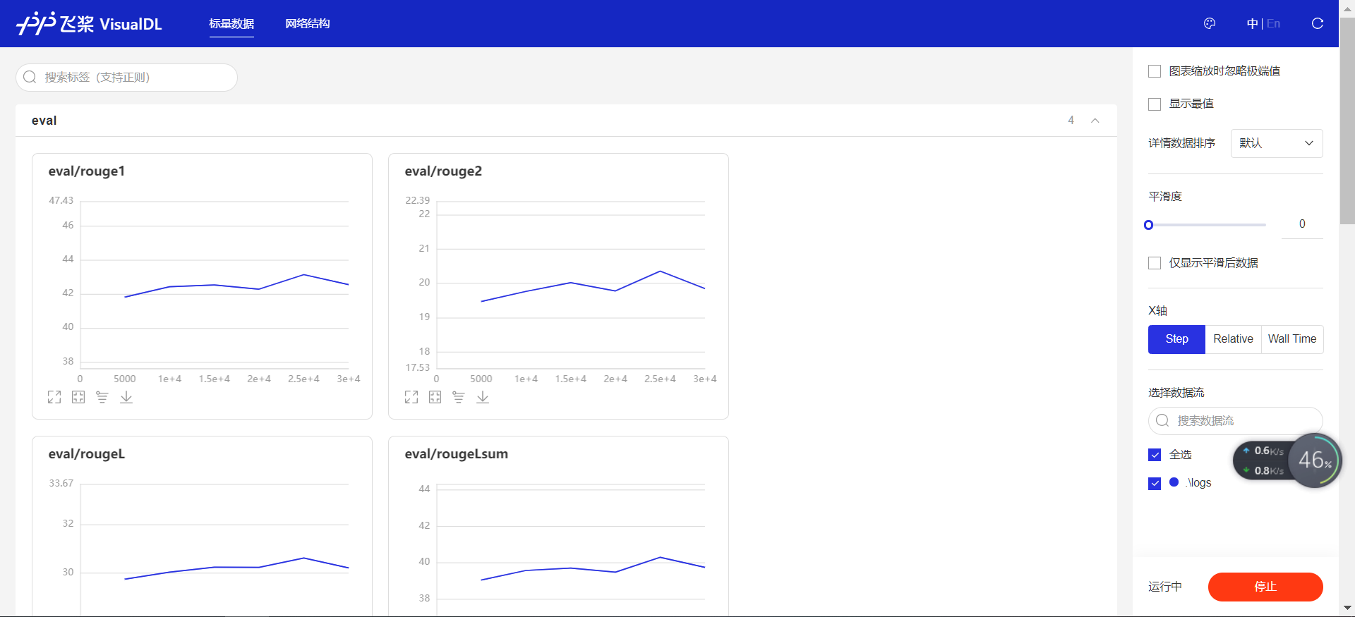Viewport: 1355px width, 617px height.
Task: Open the theme palette icon
Action: click(x=1210, y=23)
